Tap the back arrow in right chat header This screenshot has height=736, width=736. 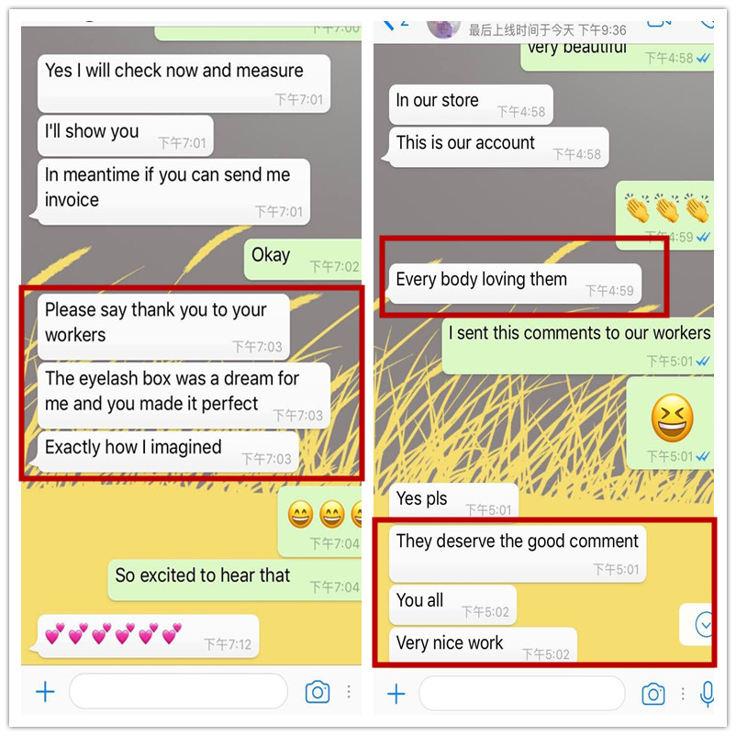pos(389,25)
